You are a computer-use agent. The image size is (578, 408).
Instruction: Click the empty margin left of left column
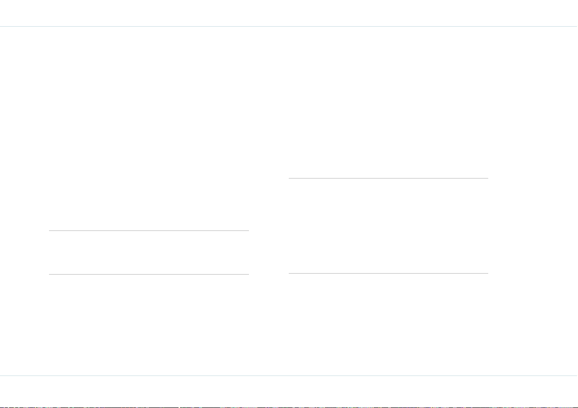click(24, 201)
